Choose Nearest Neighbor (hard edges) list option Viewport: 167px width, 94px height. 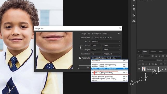tap(110, 79)
